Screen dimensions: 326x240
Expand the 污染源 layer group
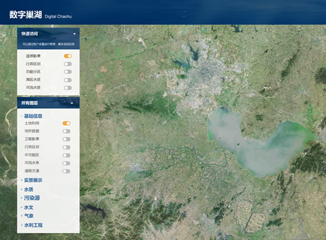point(30,198)
